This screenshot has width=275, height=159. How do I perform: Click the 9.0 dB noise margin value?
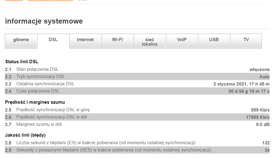coord(262,125)
